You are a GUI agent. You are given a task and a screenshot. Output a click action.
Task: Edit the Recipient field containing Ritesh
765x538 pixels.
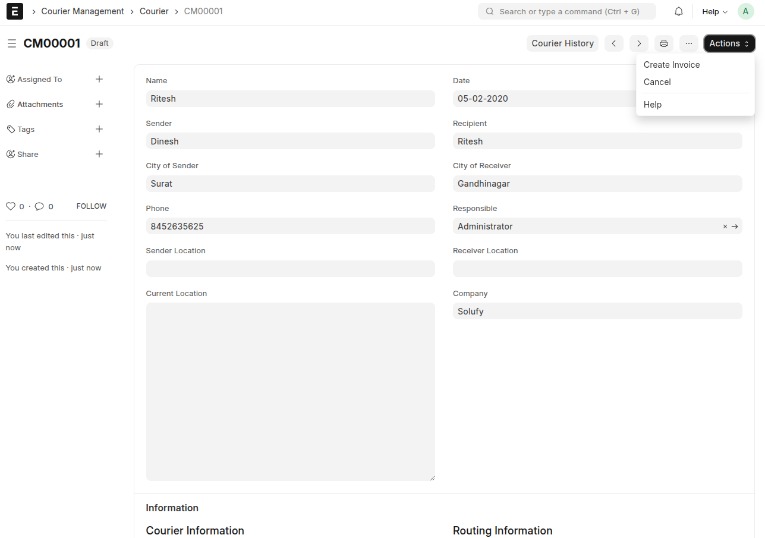click(x=597, y=141)
